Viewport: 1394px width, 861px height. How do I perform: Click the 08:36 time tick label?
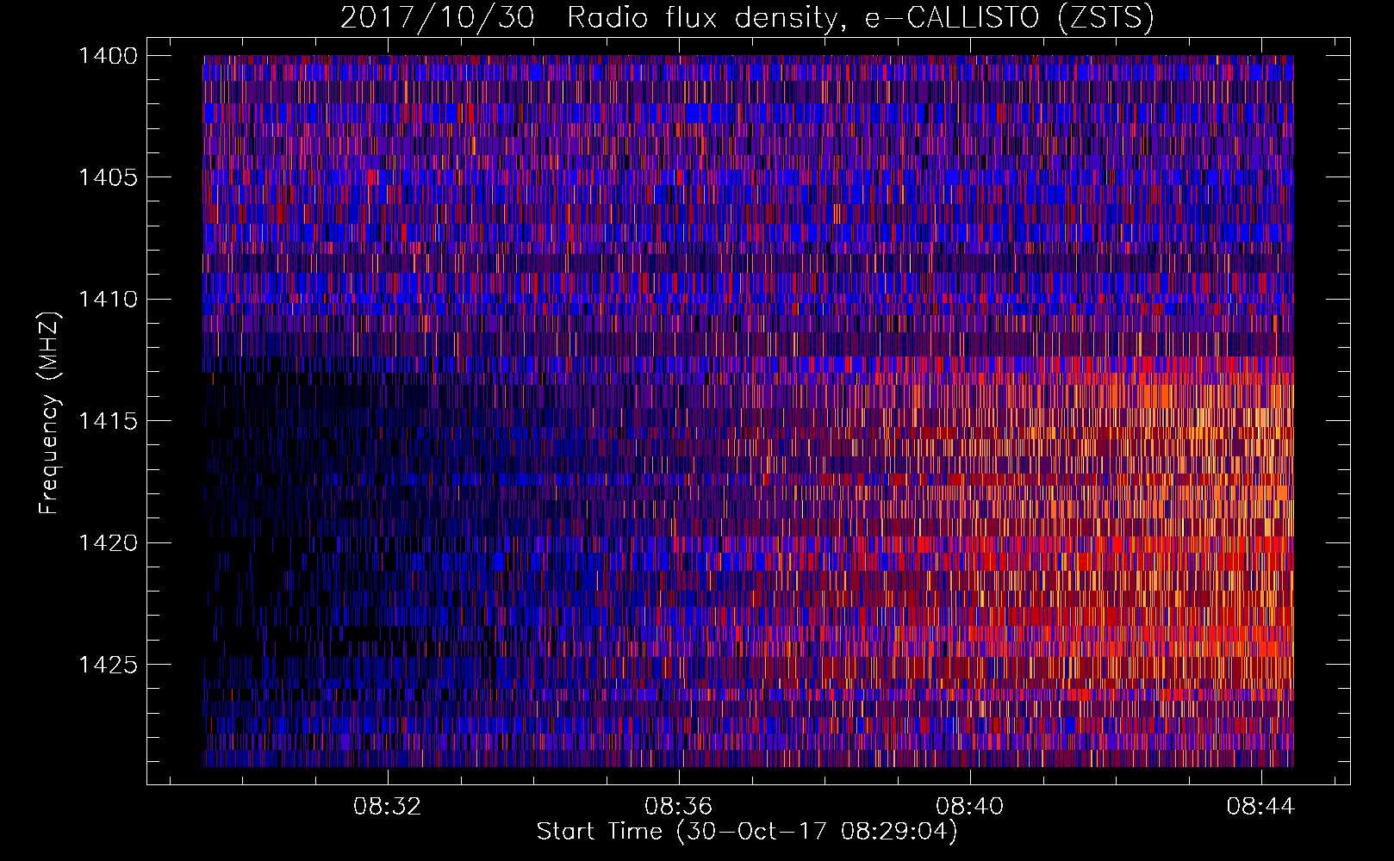pos(679,807)
